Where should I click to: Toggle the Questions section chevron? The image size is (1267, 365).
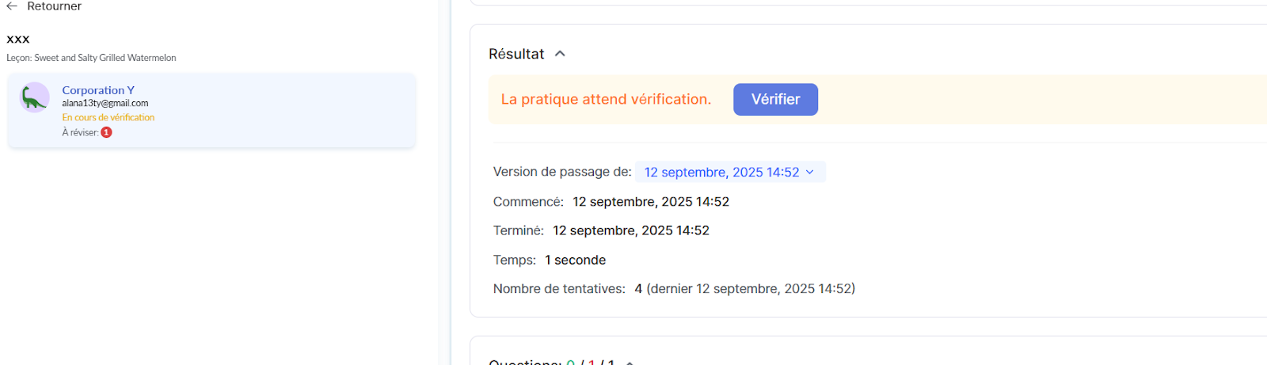point(630,363)
